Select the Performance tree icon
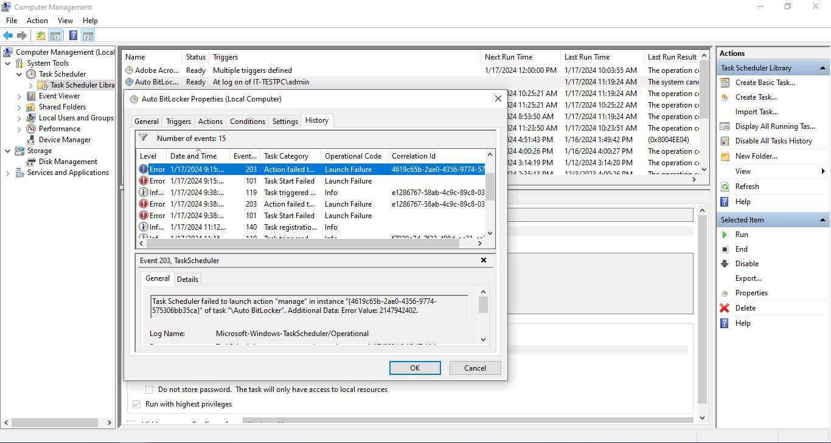Image resolution: width=831 pixels, height=443 pixels. pos(31,129)
